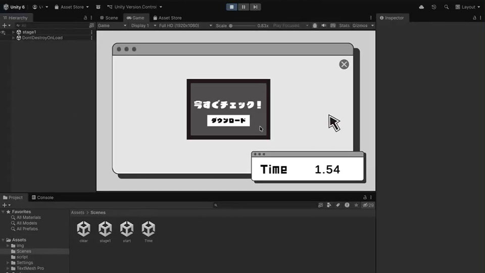485x273 pixels.
Task: Click the ダウンロード button in the game popup
Action: [228, 121]
